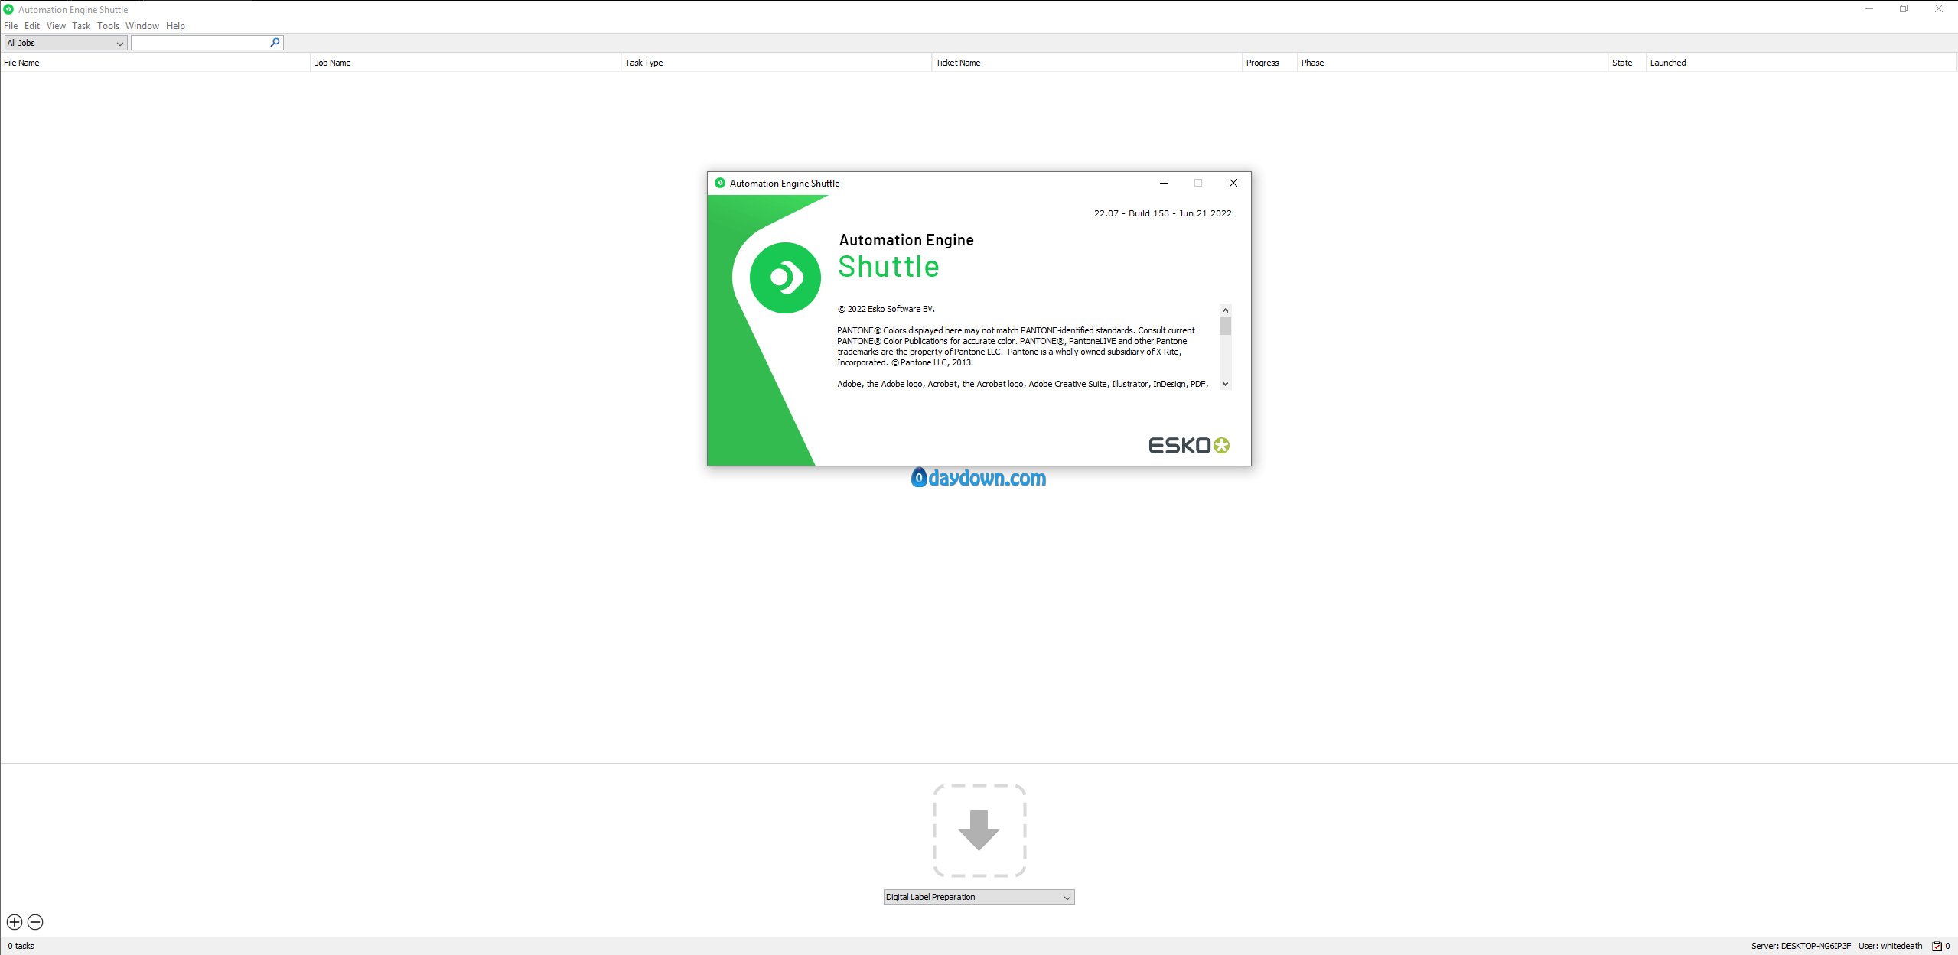Viewport: 1958px width, 955px height.
Task: Click the plus add-ticket icon
Action: coord(15,922)
